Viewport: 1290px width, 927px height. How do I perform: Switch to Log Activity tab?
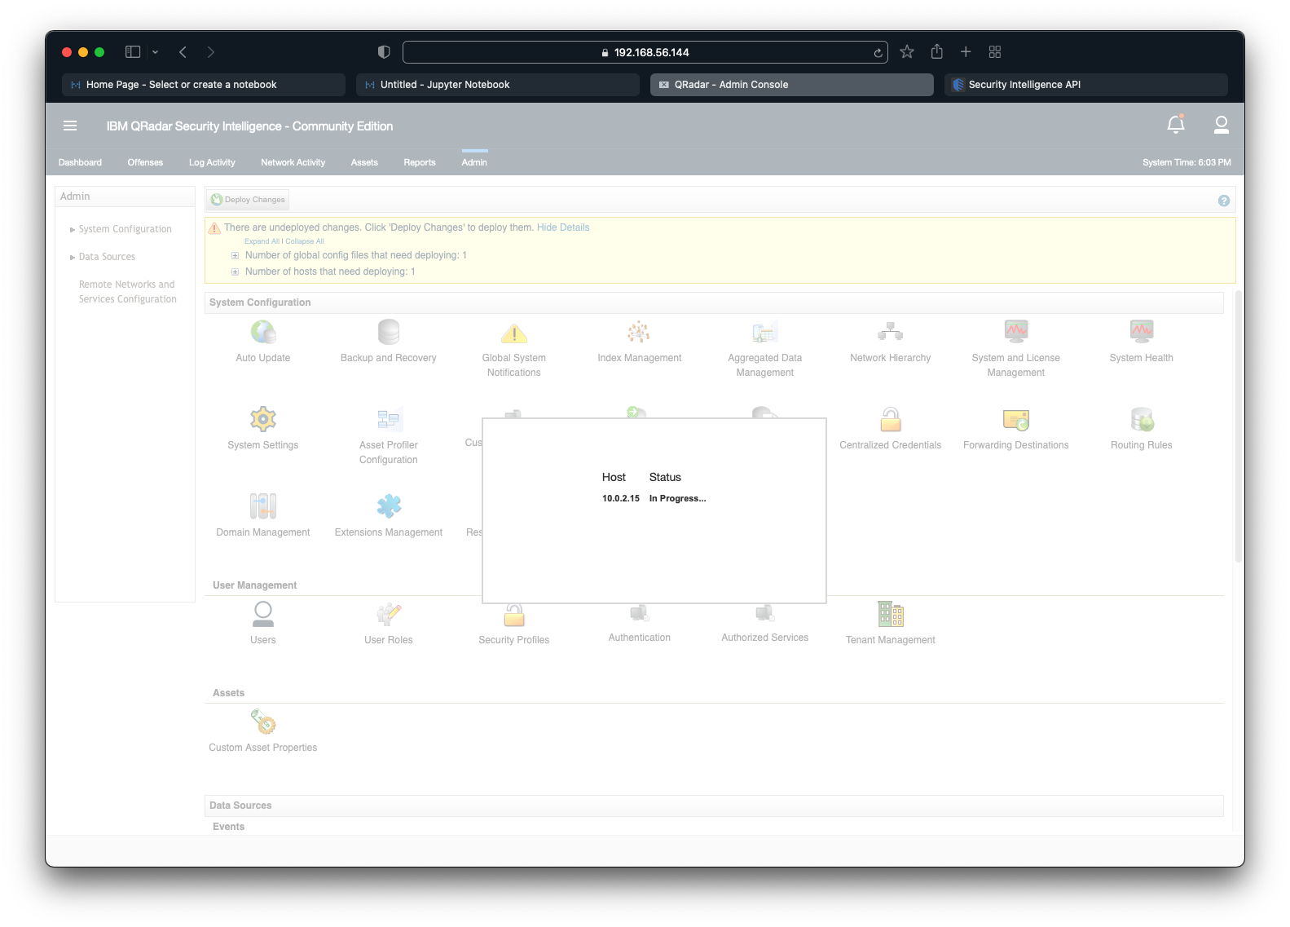(212, 162)
